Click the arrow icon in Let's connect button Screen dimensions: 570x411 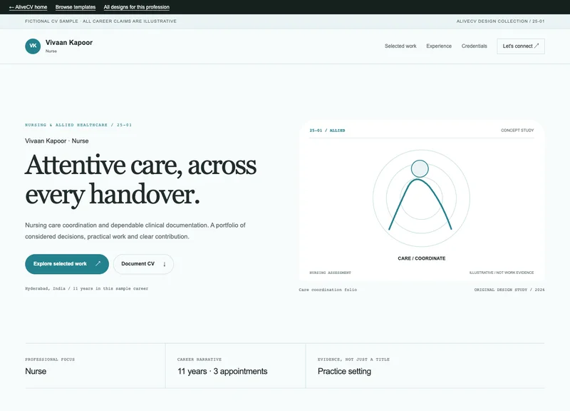click(x=537, y=46)
